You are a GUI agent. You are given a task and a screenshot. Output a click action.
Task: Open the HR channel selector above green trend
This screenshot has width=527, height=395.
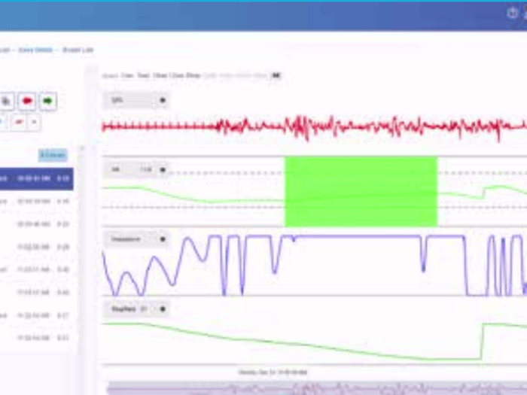(136, 169)
